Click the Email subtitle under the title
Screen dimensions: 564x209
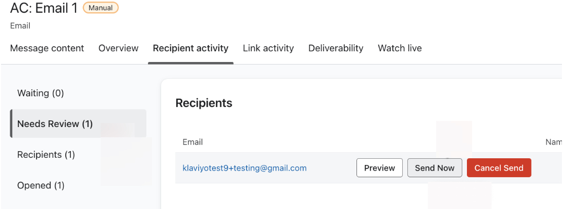coord(20,26)
